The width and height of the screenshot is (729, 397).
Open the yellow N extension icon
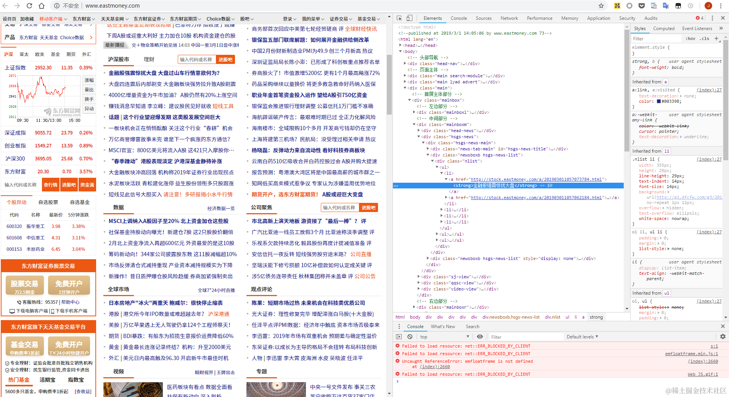(617, 6)
